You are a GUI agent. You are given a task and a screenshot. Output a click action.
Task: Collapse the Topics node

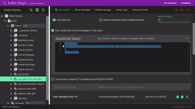point(8,26)
